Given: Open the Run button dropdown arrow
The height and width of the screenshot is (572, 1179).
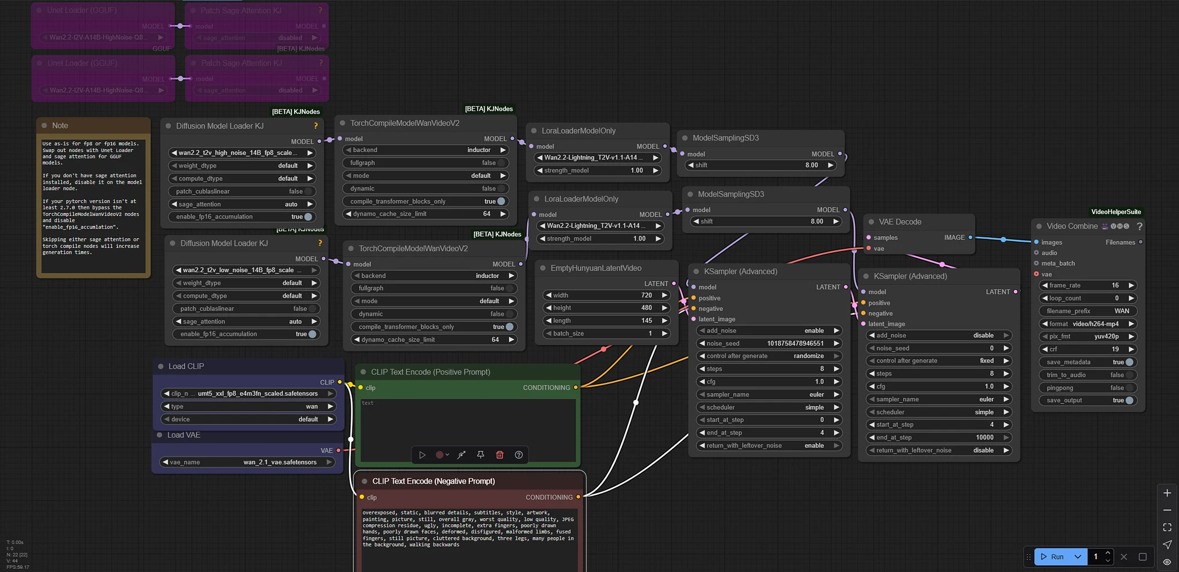Looking at the screenshot, I should (x=1078, y=556).
